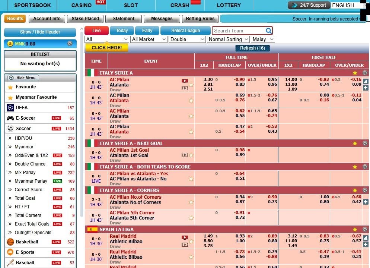Refresh Italy Serie A - Corners icon

(x=365, y=190)
